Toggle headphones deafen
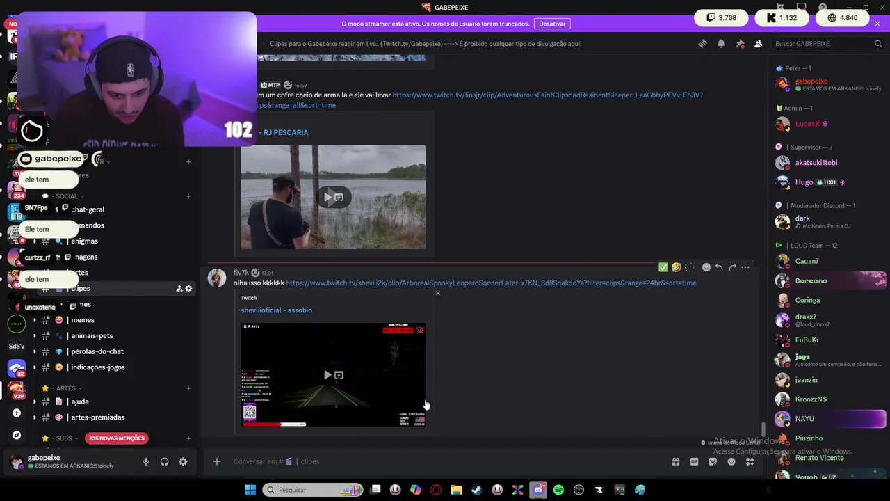Image resolution: width=890 pixels, height=501 pixels. click(x=165, y=461)
